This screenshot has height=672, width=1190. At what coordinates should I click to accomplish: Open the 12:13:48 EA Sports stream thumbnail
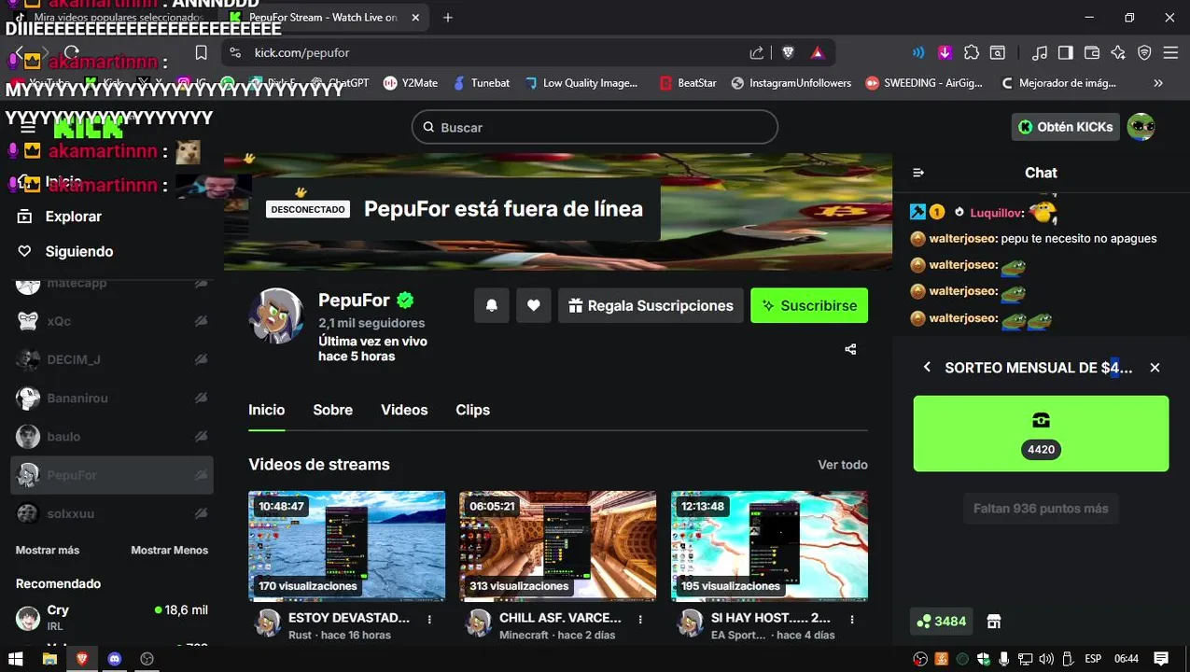[x=769, y=546]
